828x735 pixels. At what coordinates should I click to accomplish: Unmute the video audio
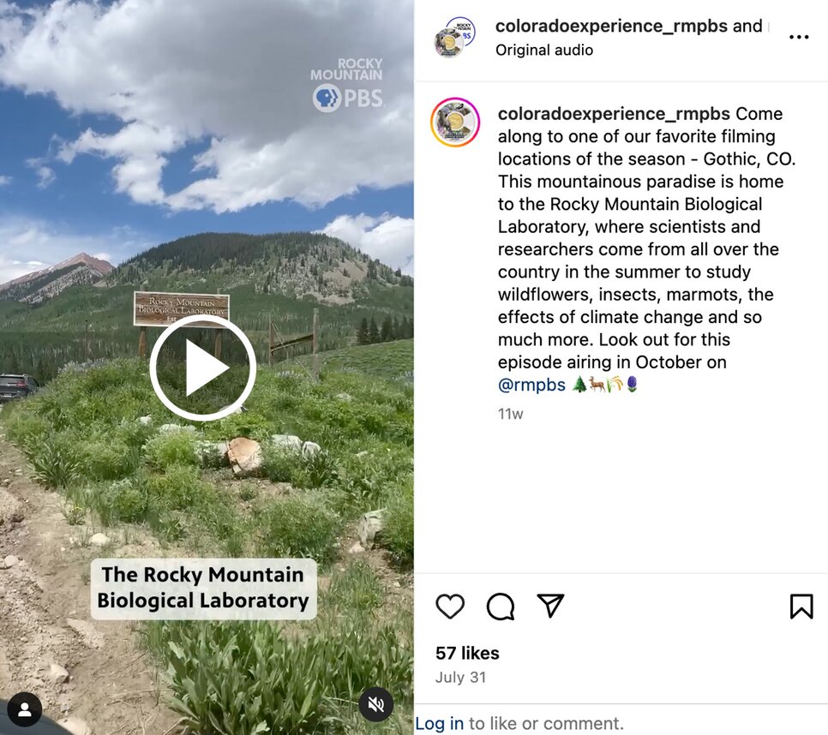coord(376,704)
